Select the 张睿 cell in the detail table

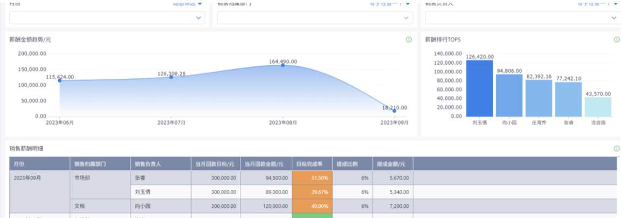click(161, 178)
